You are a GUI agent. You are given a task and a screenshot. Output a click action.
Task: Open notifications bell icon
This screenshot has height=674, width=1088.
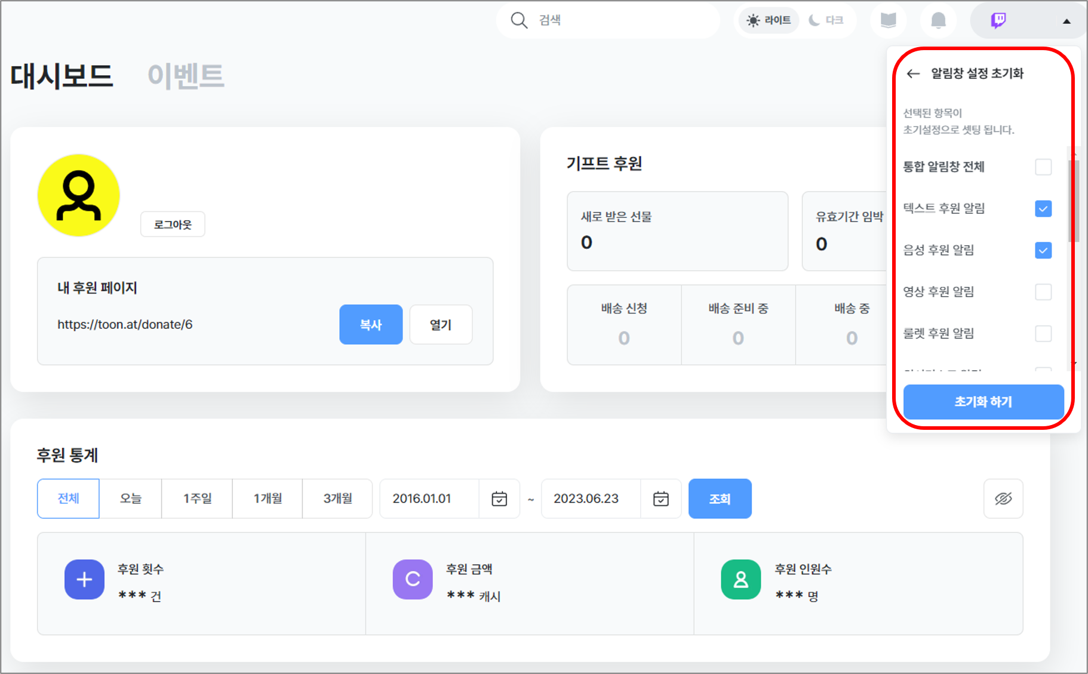click(938, 20)
